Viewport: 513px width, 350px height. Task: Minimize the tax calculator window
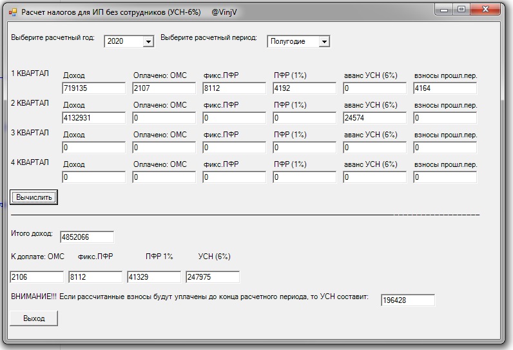tap(444, 10)
